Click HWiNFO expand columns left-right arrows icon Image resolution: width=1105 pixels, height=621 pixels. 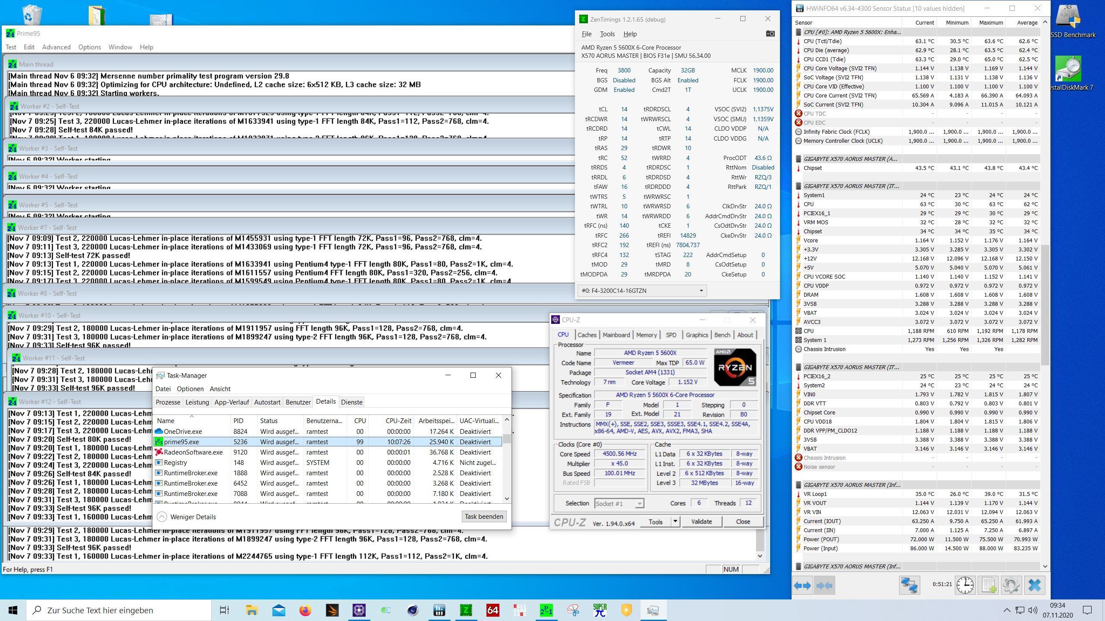[802, 585]
